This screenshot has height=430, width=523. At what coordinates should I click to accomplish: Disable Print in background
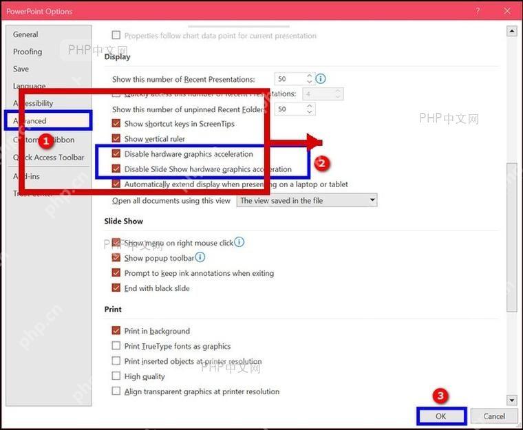coord(116,331)
